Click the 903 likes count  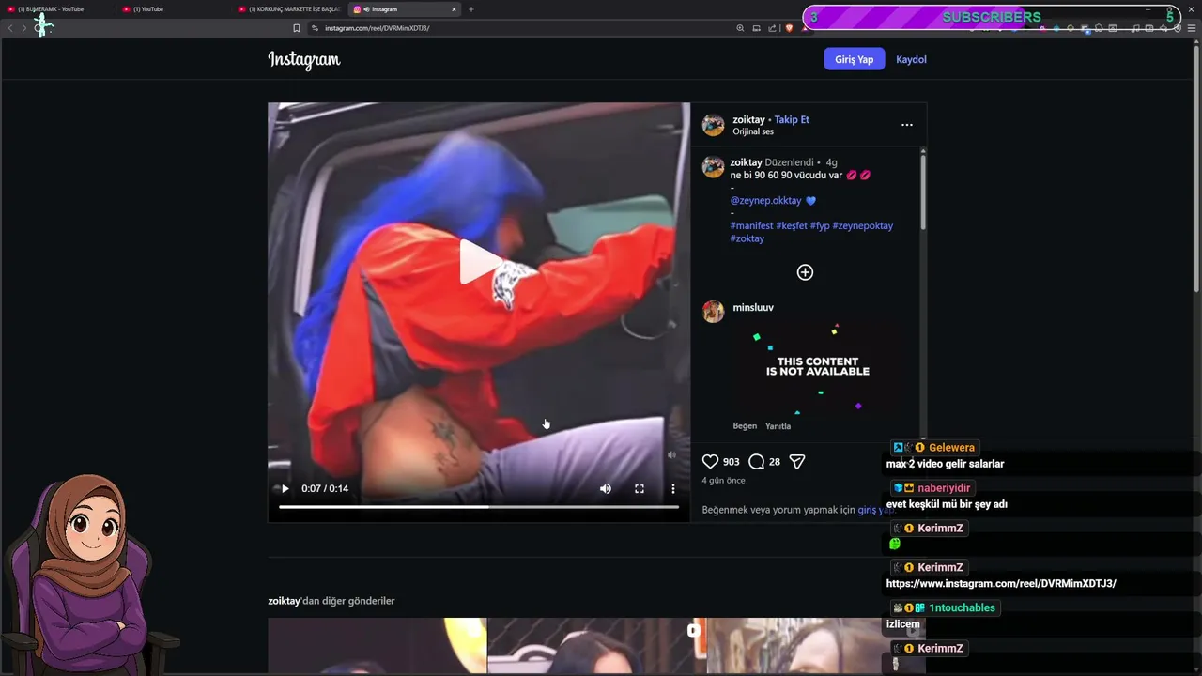coord(731,462)
